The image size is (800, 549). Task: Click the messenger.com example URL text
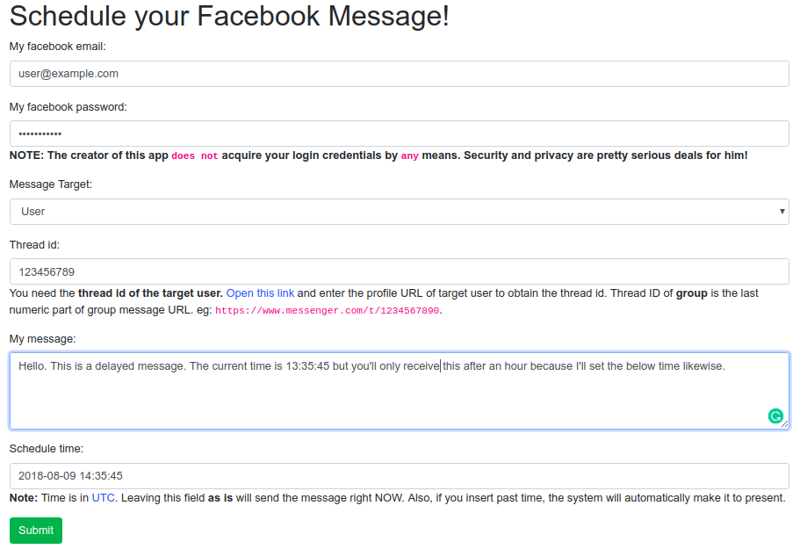[327, 311]
